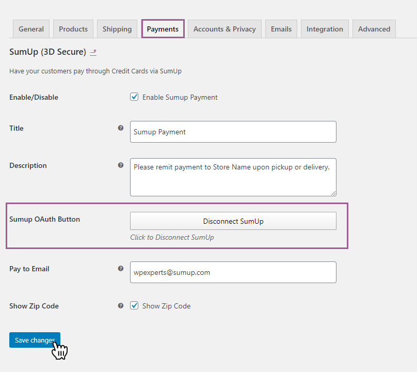Toggle the Enable Sumup Payment checkbox
Image resolution: width=417 pixels, height=372 pixels.
click(134, 97)
